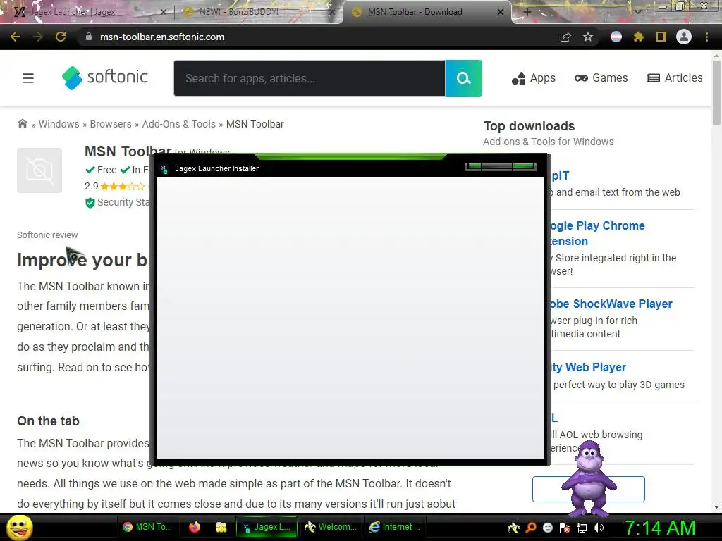Open the flag with red X tray icon
This screenshot has width=722, height=541.
click(x=565, y=528)
